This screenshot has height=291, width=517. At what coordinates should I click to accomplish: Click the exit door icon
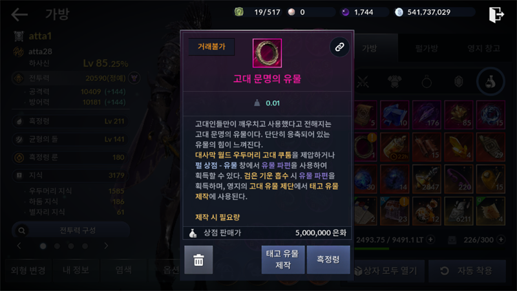(x=496, y=14)
